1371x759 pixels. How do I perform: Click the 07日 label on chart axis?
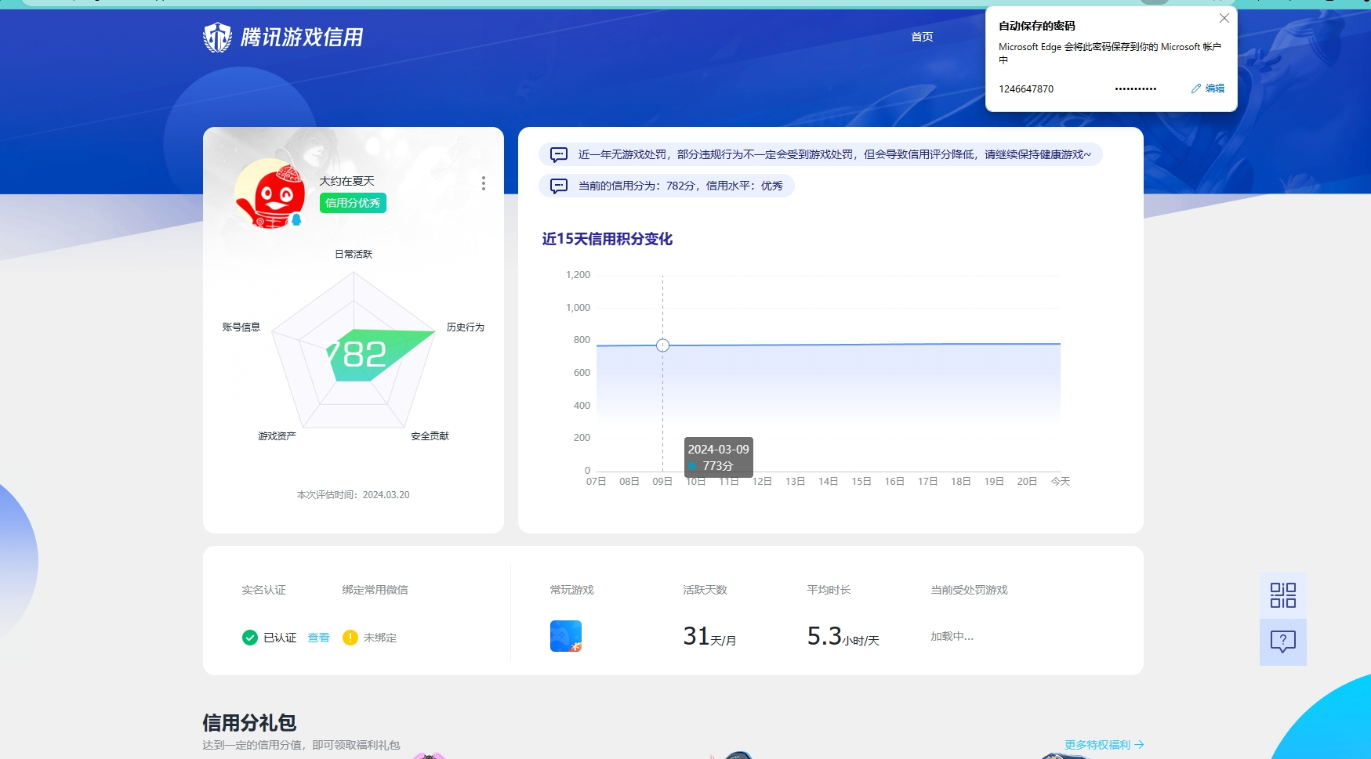tap(597, 482)
